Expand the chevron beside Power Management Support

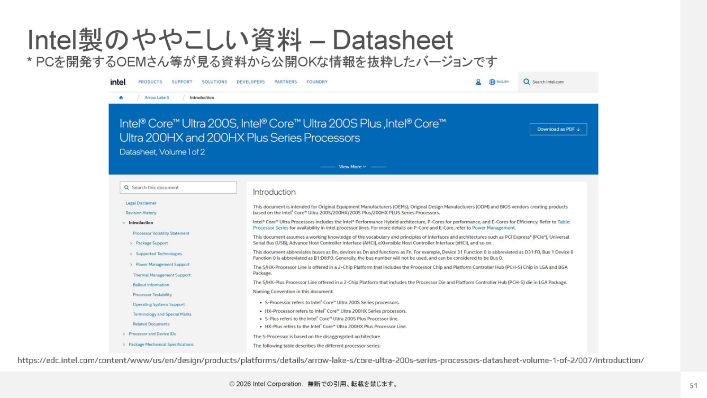point(131,265)
